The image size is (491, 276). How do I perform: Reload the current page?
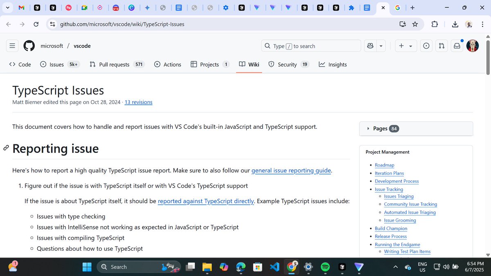[x=36, y=24]
